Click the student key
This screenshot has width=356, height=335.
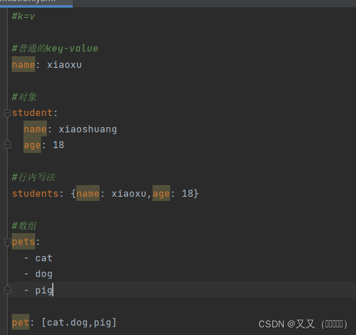click(32, 113)
